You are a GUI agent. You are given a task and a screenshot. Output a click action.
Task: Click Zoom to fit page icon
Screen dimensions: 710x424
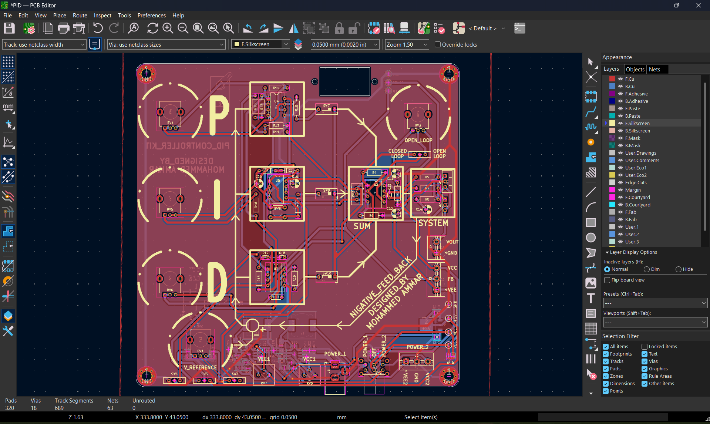coord(198,28)
